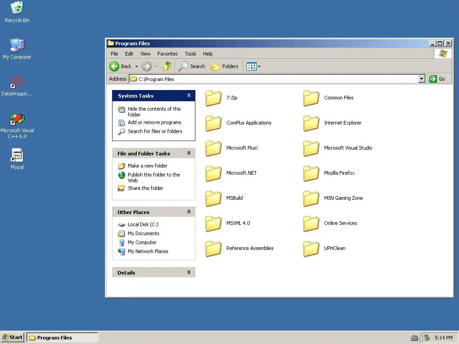
Task: Click the 5:14 PM clock
Action: 443,338
